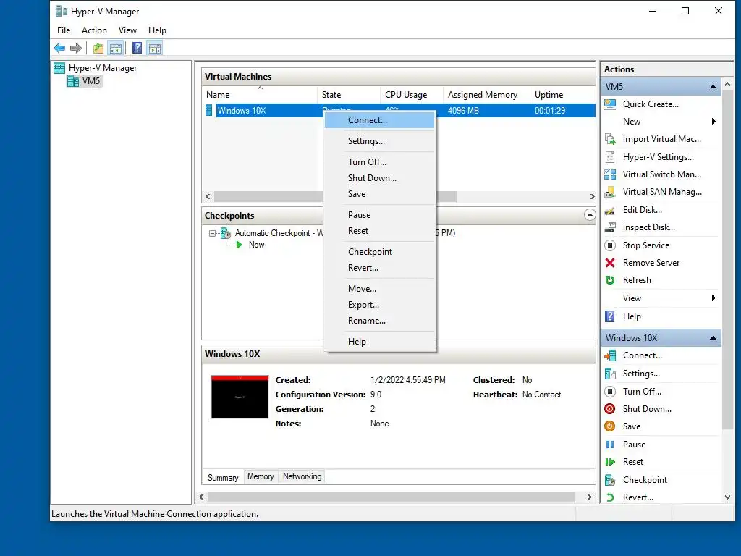Screen dimensions: 741x556
Task: Switch to the Summary tab
Action: pyautogui.click(x=223, y=478)
